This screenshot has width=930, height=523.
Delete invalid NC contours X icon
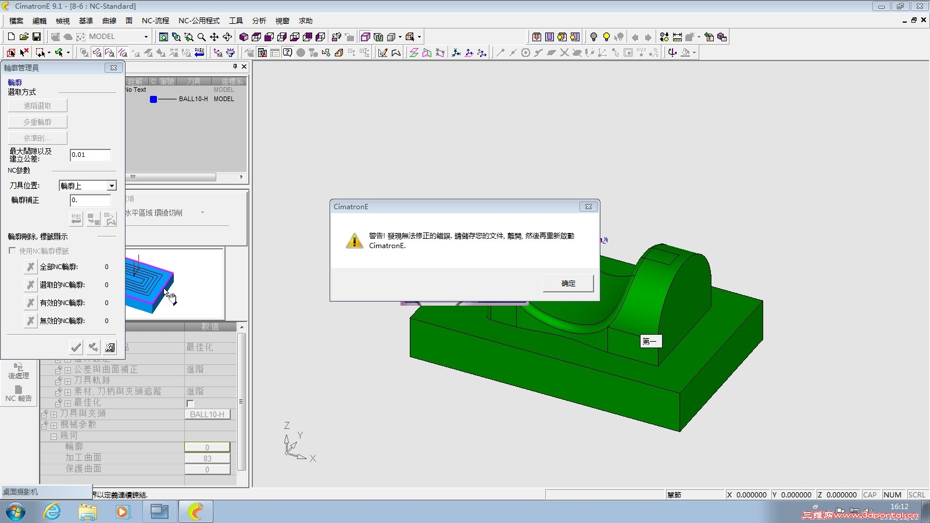click(31, 321)
